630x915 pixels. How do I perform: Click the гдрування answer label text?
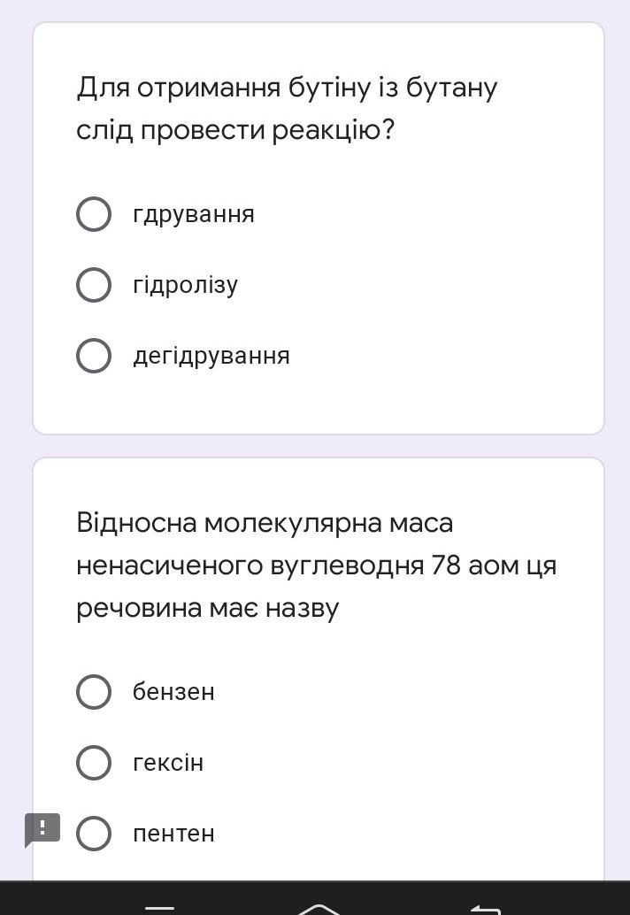click(x=194, y=214)
